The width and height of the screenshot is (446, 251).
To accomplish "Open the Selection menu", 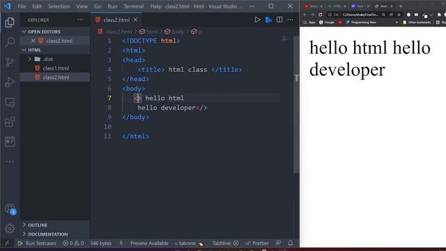I will (59, 6).
